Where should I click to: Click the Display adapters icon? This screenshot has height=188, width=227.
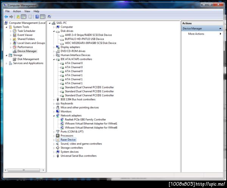click(58, 47)
